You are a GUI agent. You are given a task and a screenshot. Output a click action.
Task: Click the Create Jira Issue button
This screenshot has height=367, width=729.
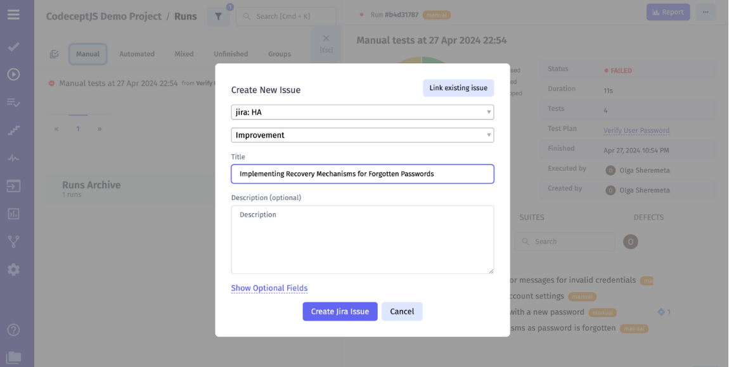coord(340,311)
